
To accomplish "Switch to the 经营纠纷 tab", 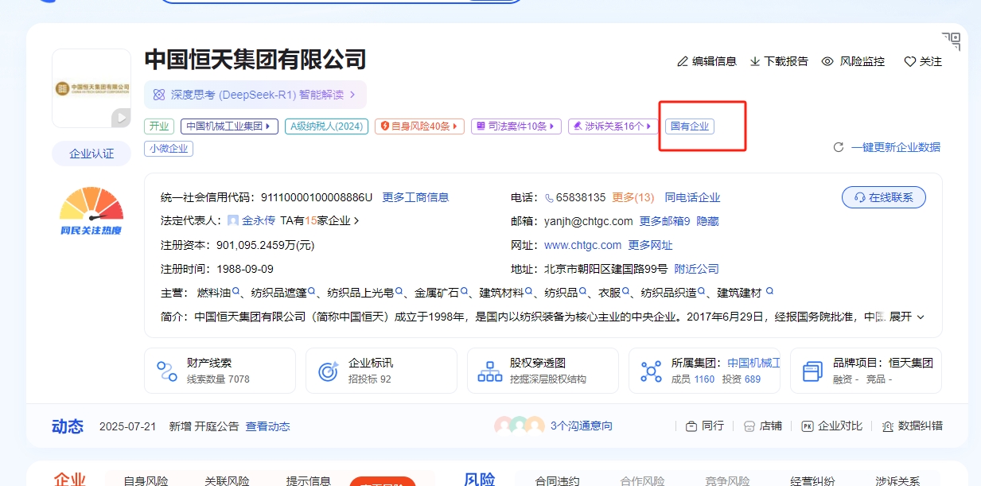I will [x=812, y=480].
